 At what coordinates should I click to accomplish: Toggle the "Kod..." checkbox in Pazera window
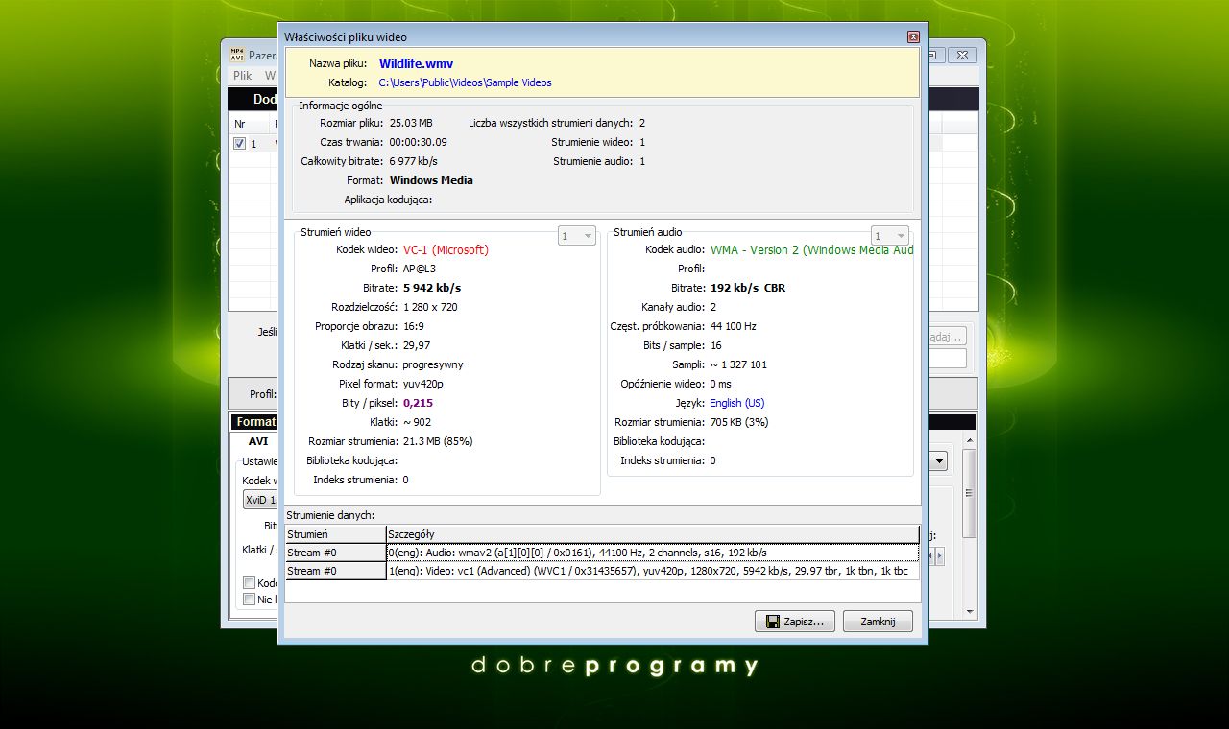tap(250, 583)
